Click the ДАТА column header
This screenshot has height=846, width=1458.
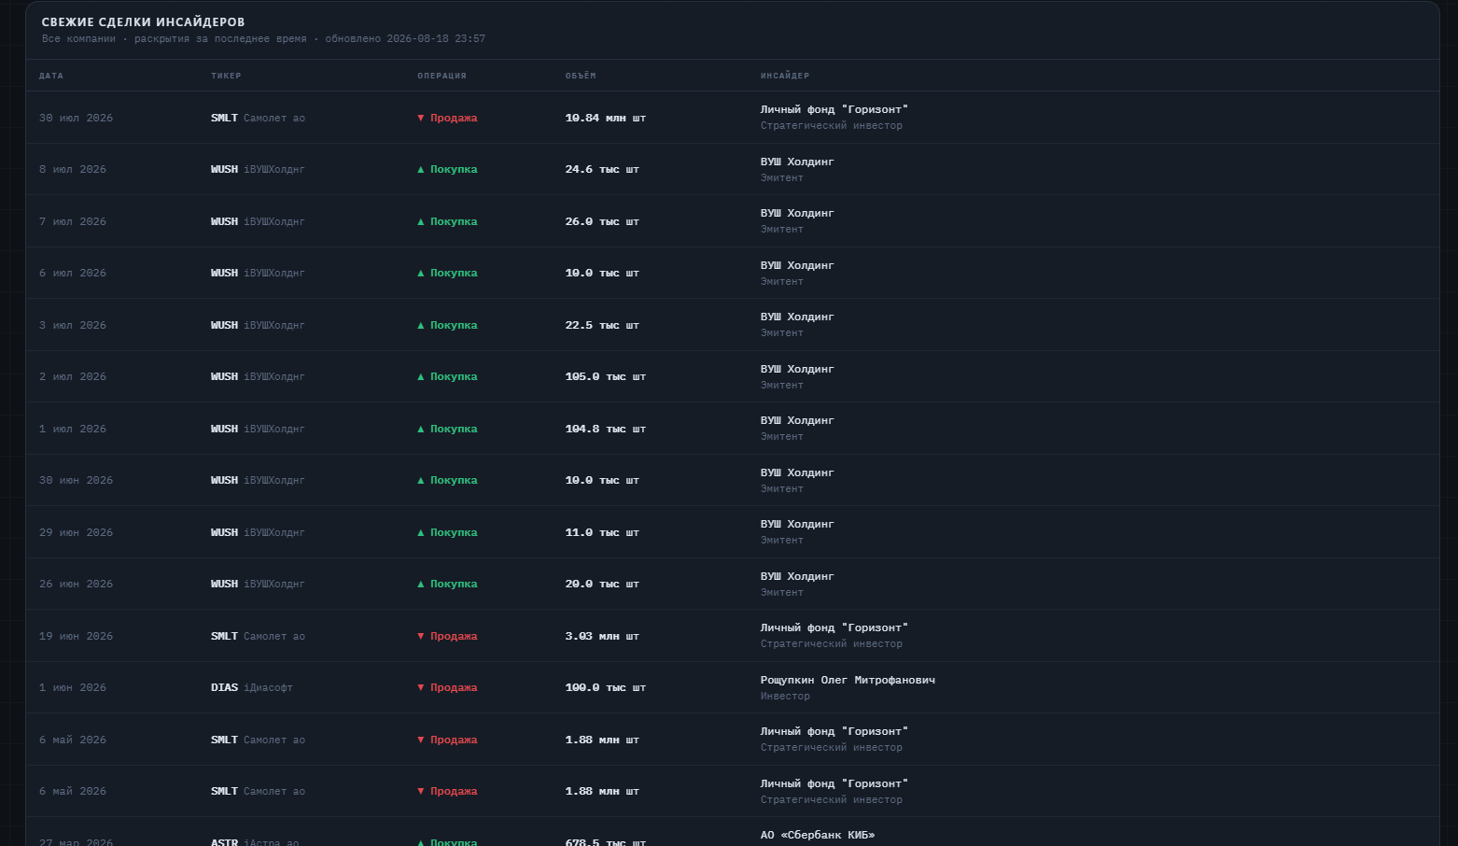click(51, 76)
